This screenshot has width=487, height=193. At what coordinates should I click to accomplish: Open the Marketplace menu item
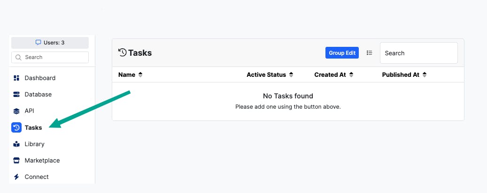[42, 161]
